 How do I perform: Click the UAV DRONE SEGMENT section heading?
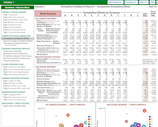[x=46, y=67]
